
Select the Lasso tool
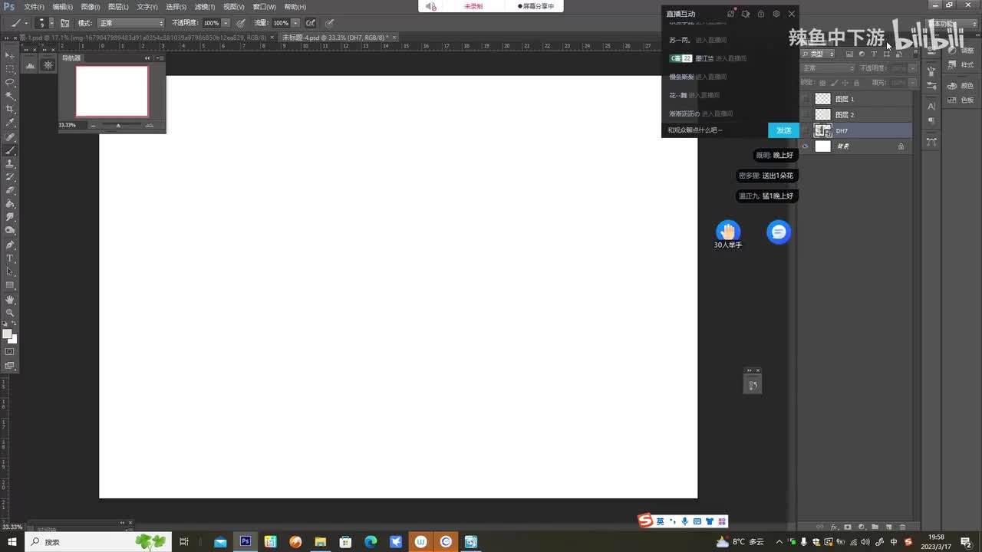pos(10,82)
